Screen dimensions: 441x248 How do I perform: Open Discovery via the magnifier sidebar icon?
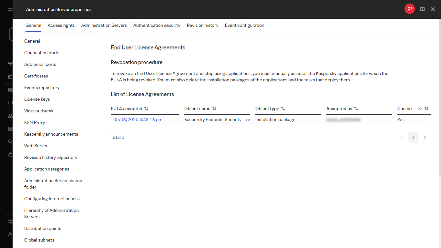point(10,141)
